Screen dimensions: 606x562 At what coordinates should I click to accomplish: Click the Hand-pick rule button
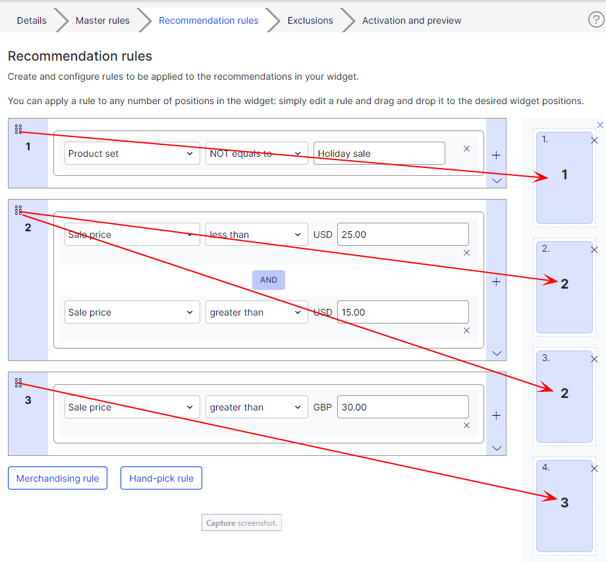point(161,478)
